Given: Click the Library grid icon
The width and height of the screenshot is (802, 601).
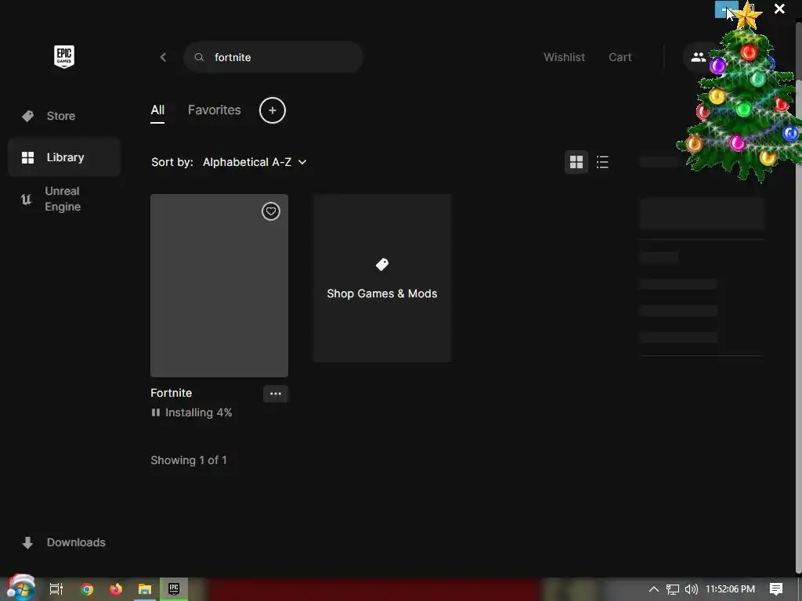Looking at the screenshot, I should point(27,157).
